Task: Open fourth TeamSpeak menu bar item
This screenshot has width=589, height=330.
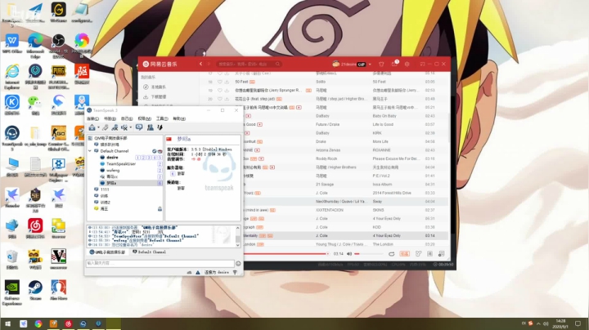Action: 144,119
